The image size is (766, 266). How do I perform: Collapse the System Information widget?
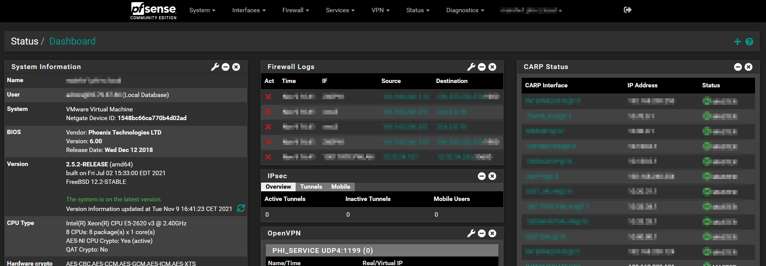pyautogui.click(x=226, y=67)
